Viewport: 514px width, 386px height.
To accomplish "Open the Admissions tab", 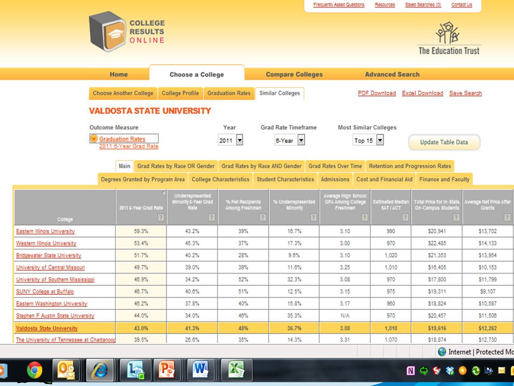I will (335, 179).
